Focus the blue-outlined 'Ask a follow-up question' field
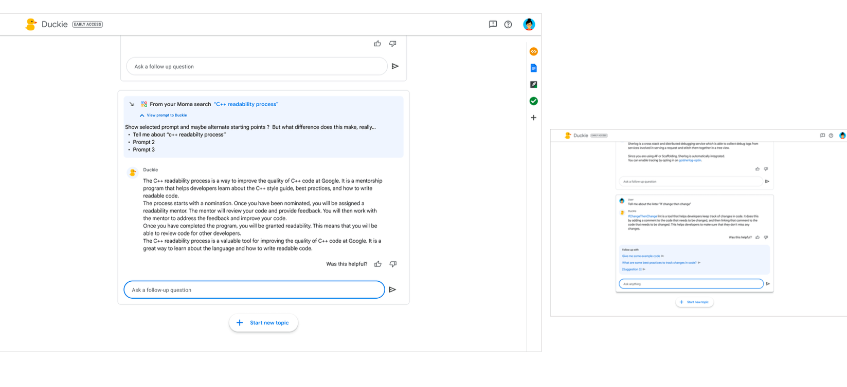This screenshot has height=387, width=847. 254,290
